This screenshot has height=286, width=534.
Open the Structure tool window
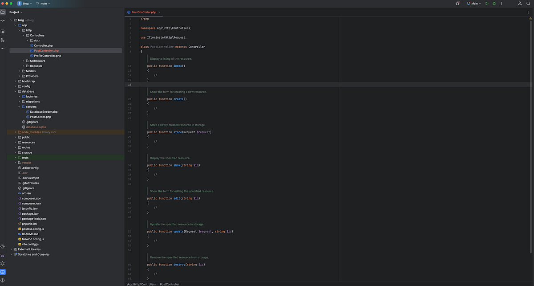tap(3, 39)
